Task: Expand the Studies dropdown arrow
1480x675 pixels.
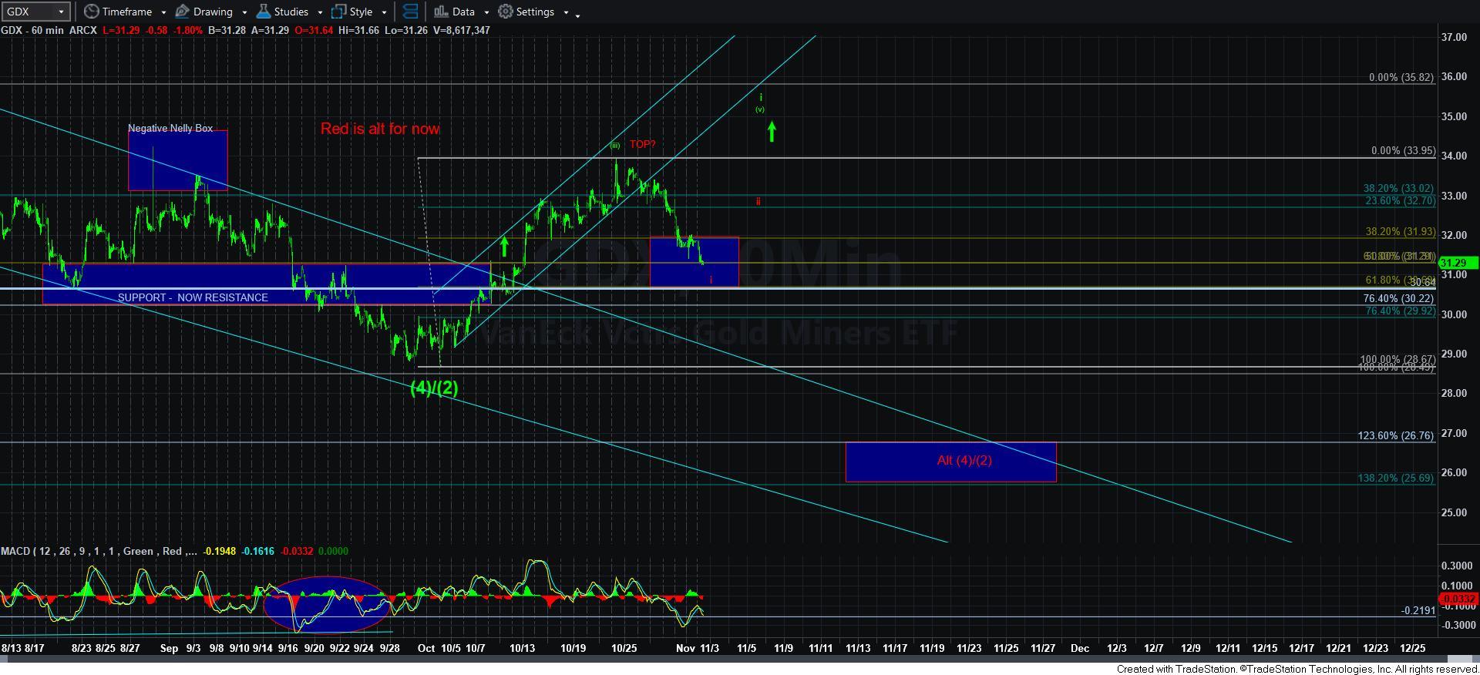Action: tap(320, 12)
